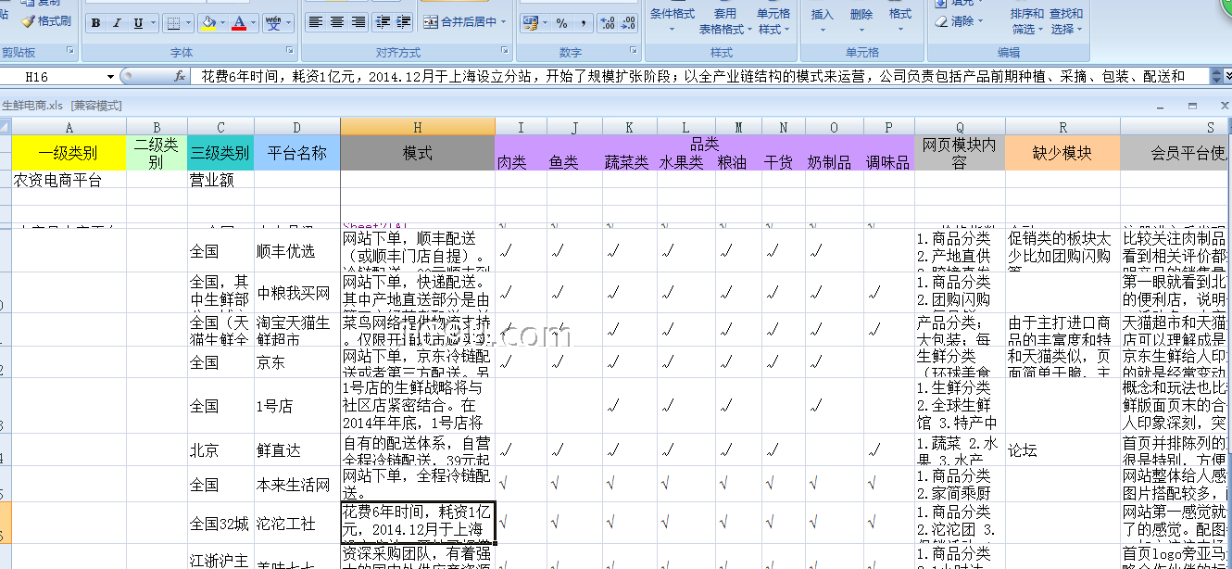The height and width of the screenshot is (569, 1232).
Task: Select the 鲜直达 cell
Action: [296, 450]
